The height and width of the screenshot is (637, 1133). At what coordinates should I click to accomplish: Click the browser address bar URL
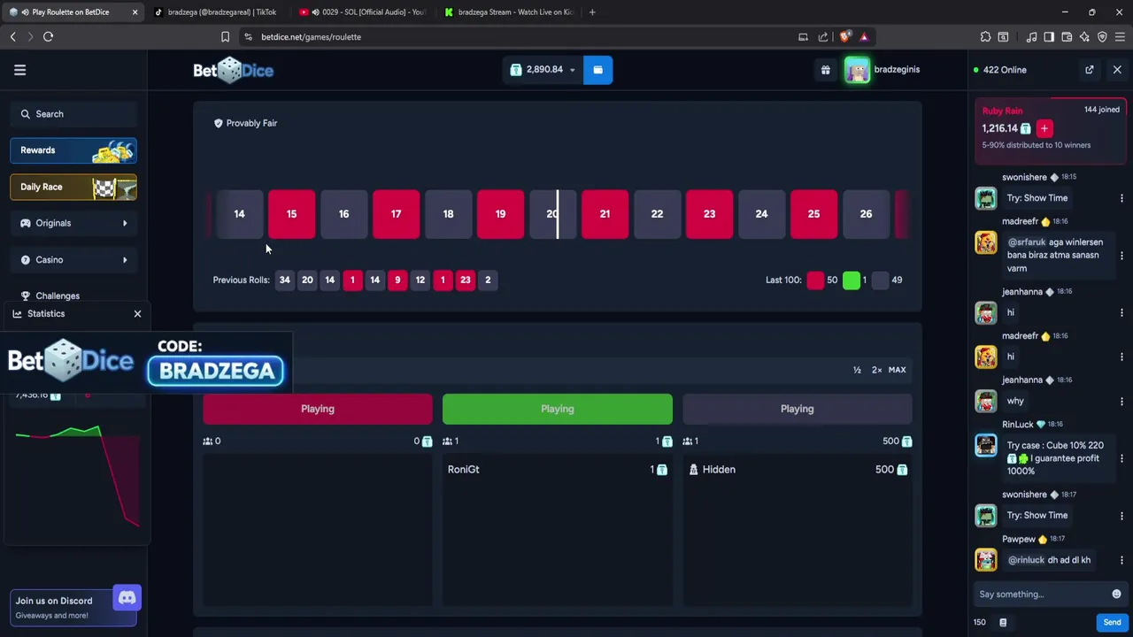(x=311, y=37)
